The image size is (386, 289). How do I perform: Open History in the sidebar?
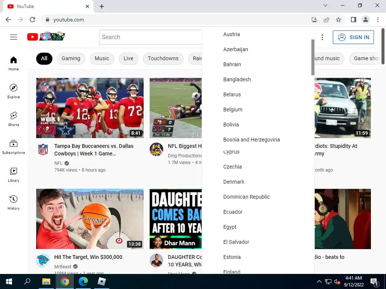pos(14,202)
